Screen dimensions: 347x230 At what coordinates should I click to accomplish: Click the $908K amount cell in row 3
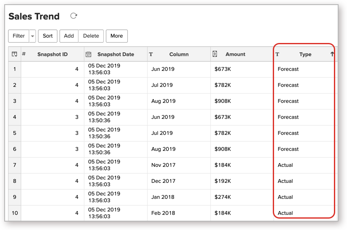pyautogui.click(x=223, y=101)
